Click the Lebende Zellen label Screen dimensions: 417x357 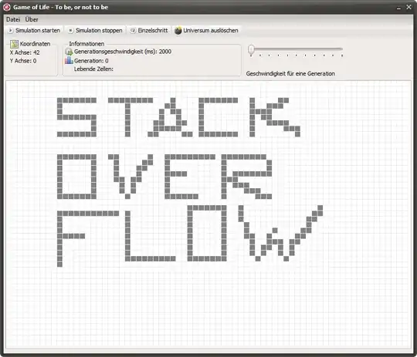93,69
